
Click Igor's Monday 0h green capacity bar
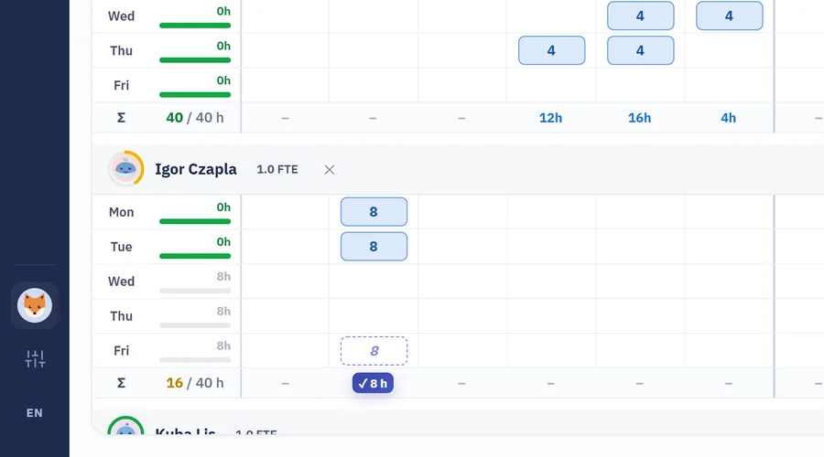[195, 221]
